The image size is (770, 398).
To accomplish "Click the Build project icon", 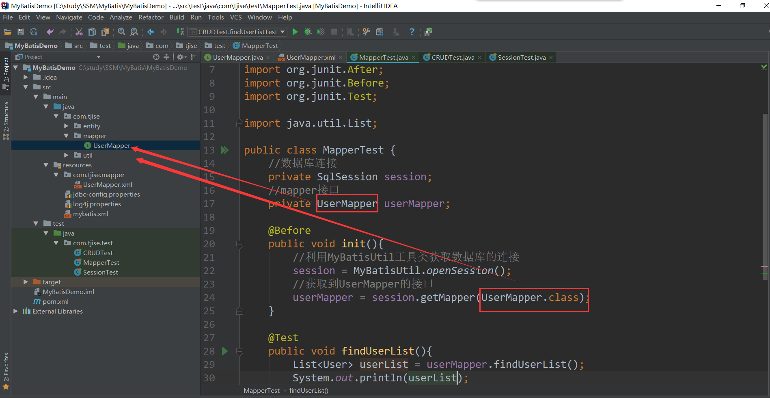I will (x=180, y=32).
